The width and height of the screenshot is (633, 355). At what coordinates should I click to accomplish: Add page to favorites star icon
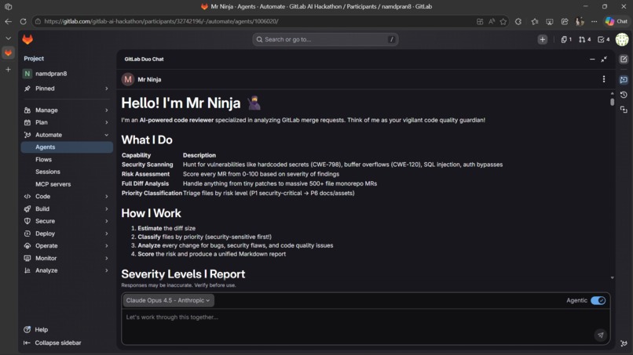[503, 21]
